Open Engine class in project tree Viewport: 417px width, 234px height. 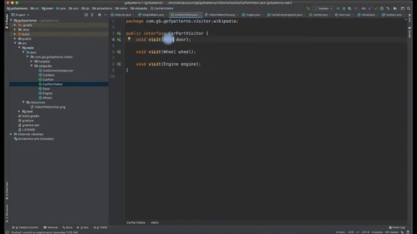click(46, 93)
